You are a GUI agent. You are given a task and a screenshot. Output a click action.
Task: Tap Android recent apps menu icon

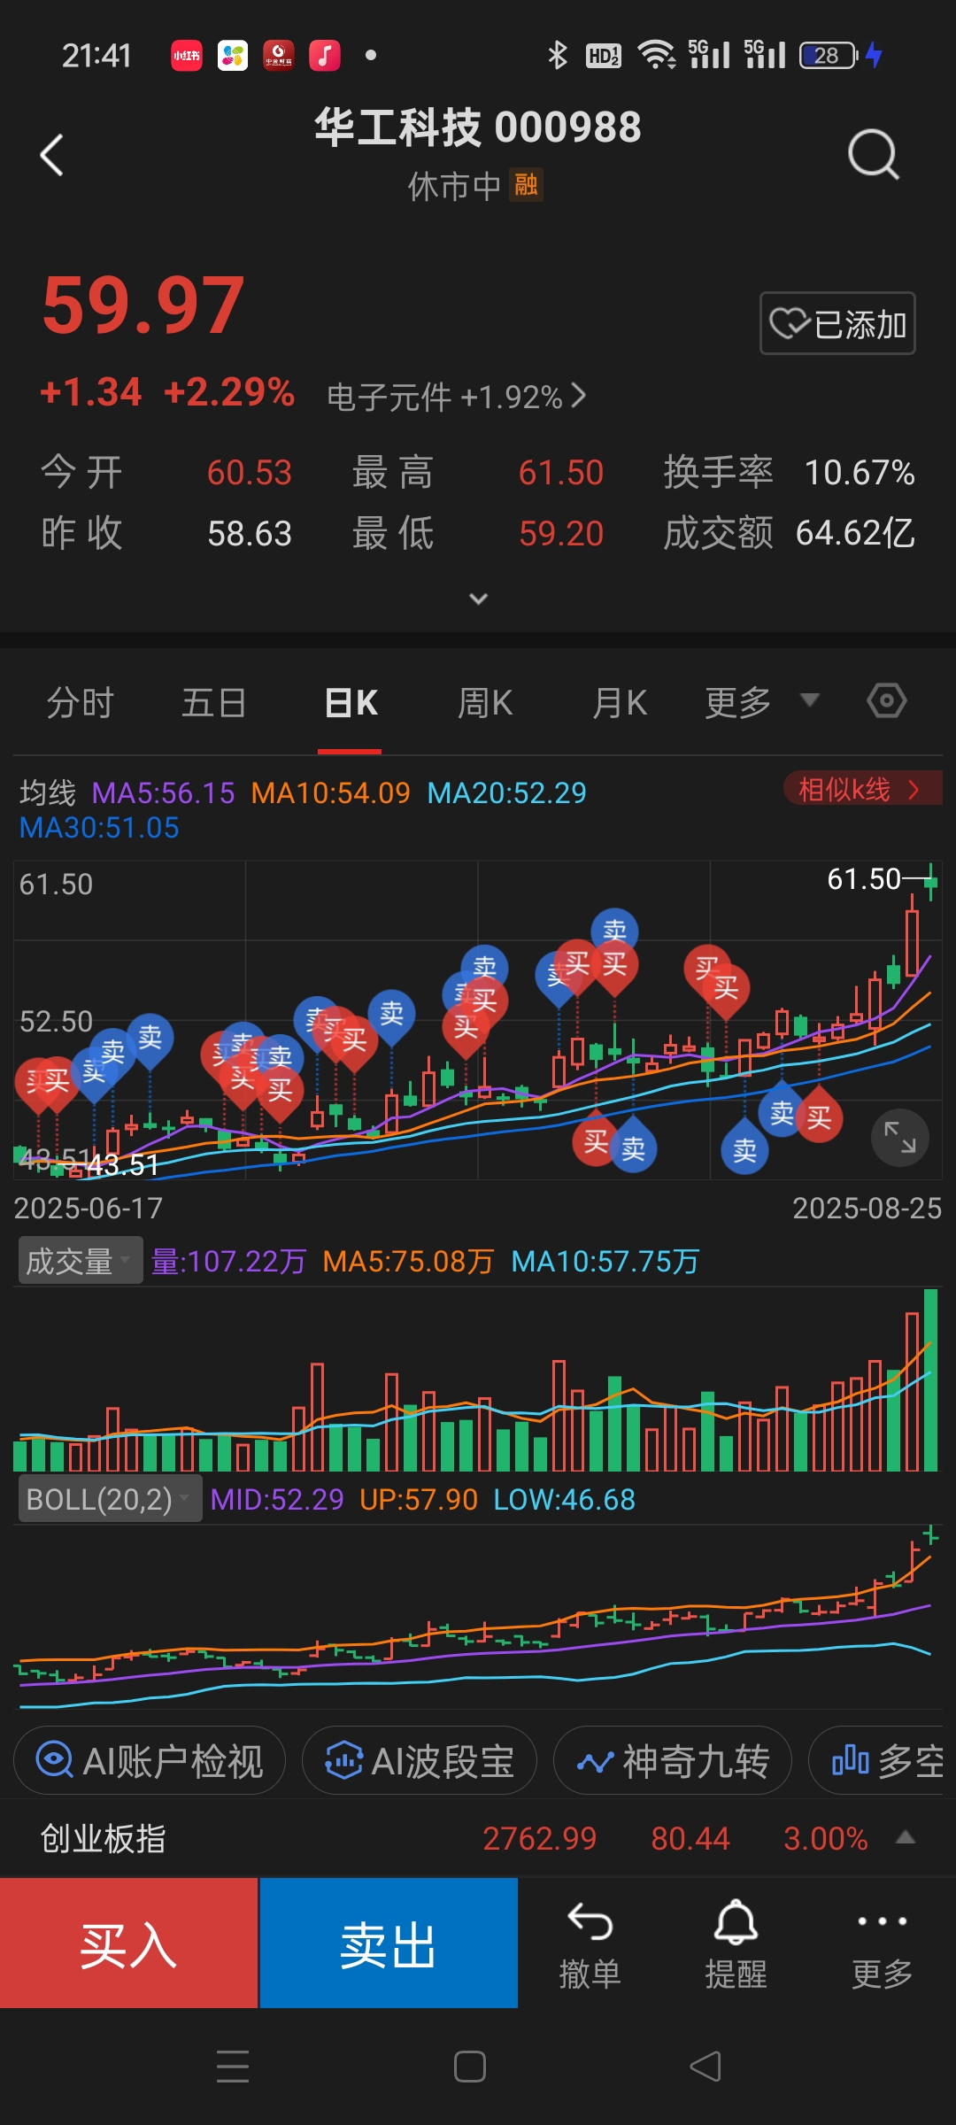pyautogui.click(x=233, y=2067)
